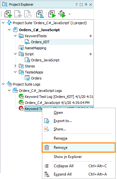The width and height of the screenshot is (117, 179).
Task: Click the Orders_KDT keyword test icon
Action: 27,42
